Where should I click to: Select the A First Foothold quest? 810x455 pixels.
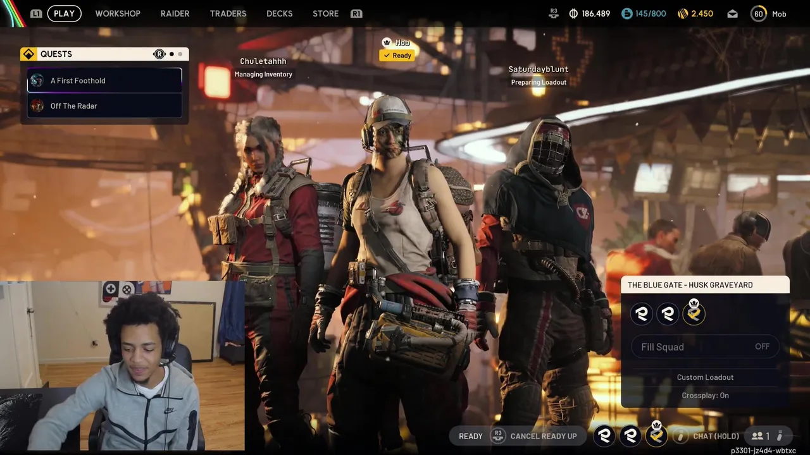(x=104, y=80)
